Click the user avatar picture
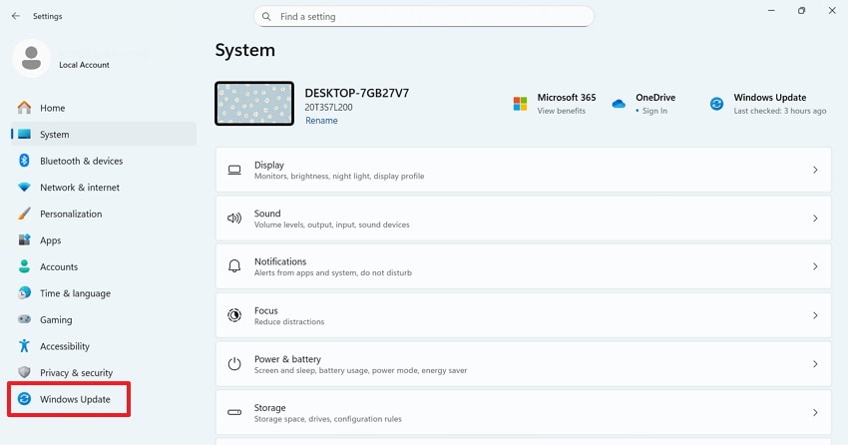 [31, 58]
